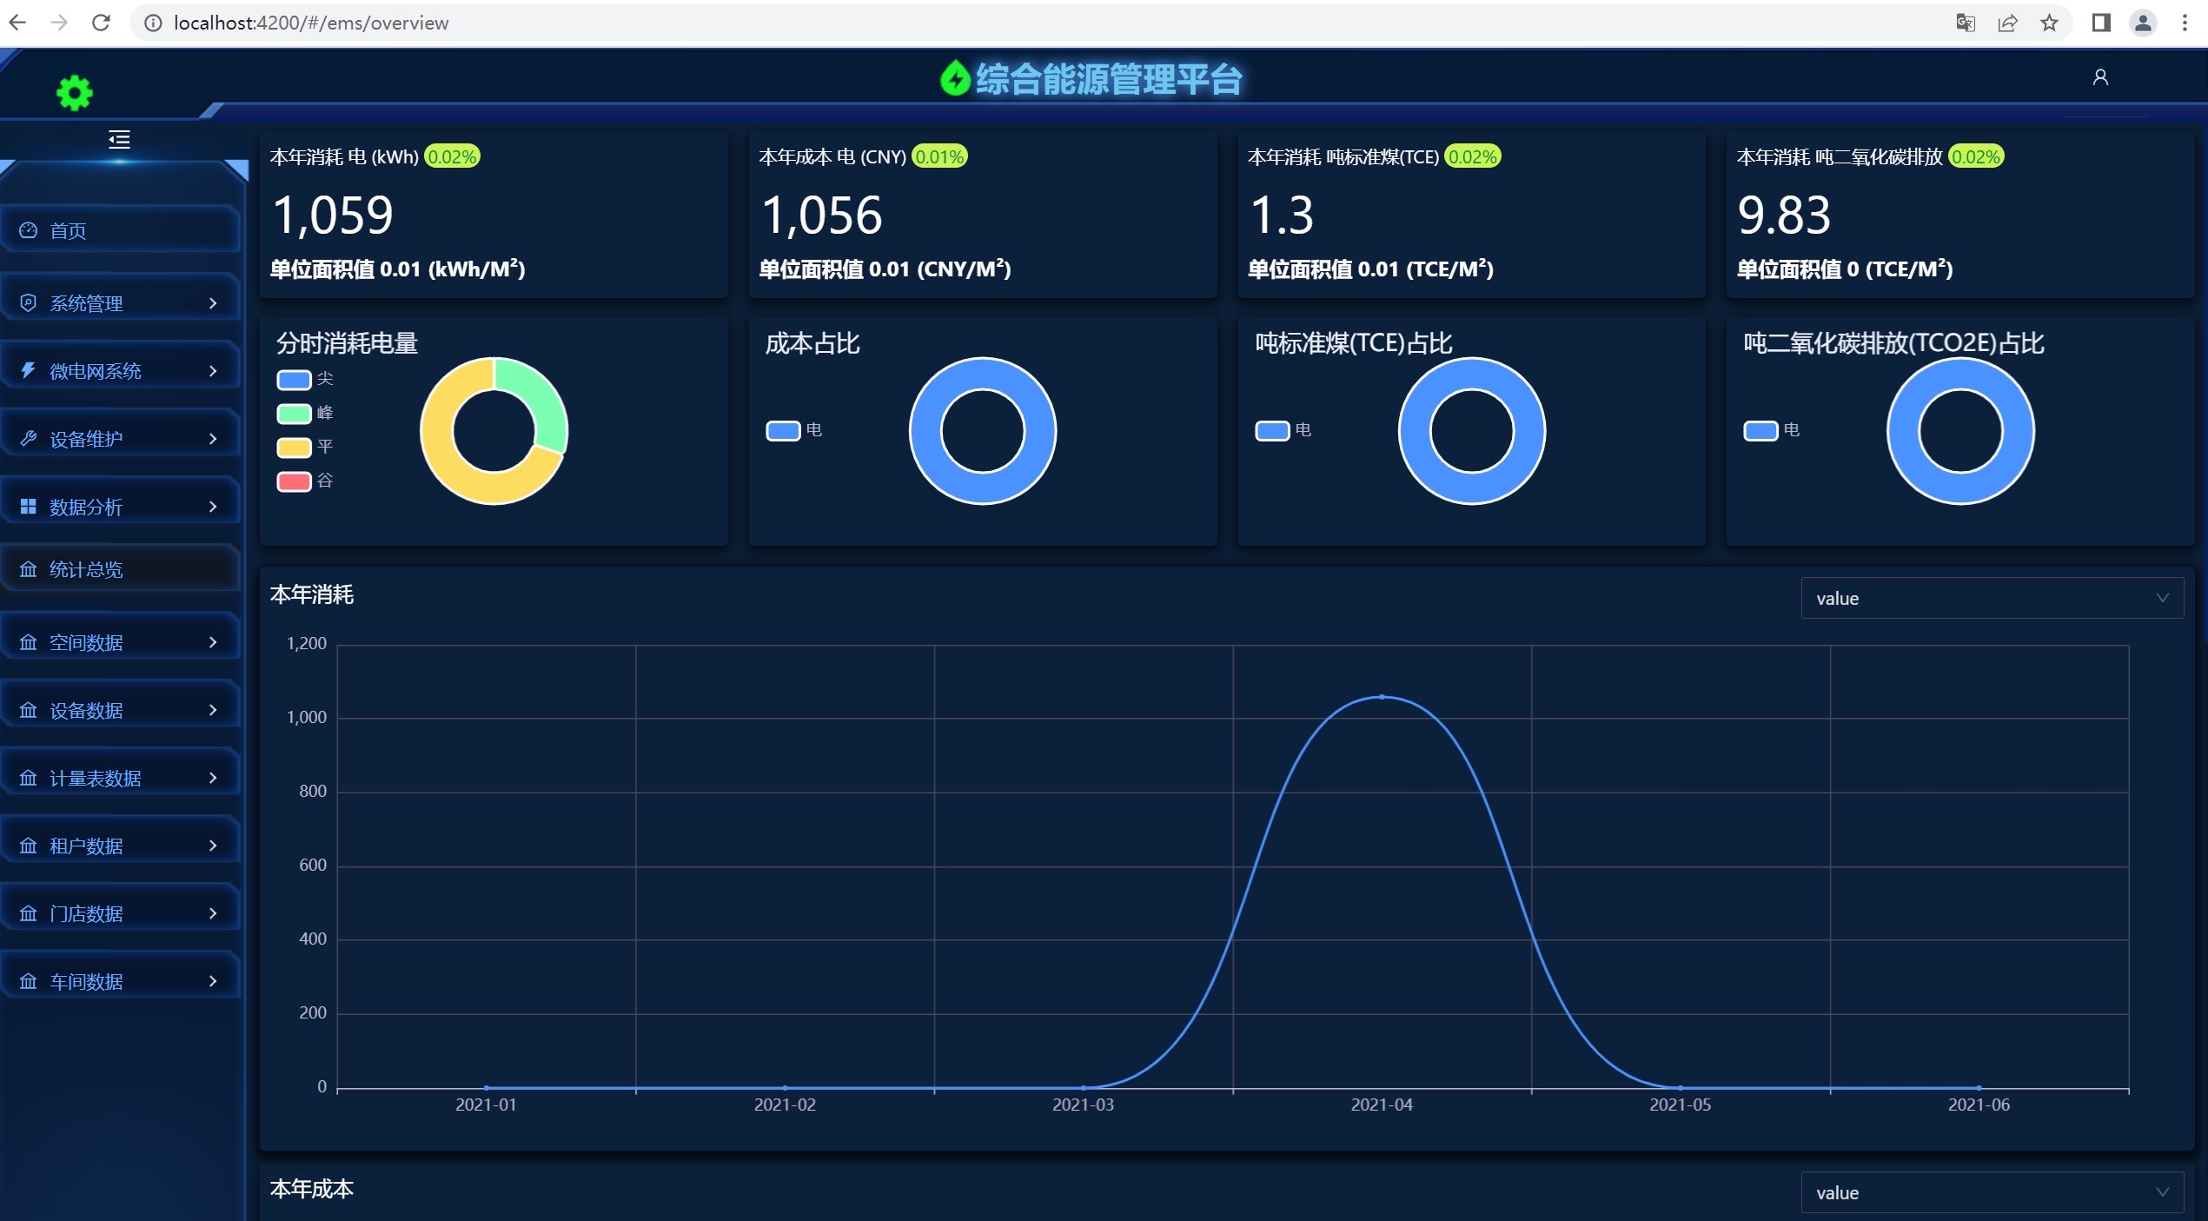Click the dashboard icon beside 首页
The width and height of the screenshot is (2208, 1221).
point(29,230)
